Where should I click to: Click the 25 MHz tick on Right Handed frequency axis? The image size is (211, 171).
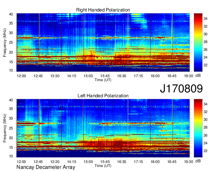coord(11,42)
